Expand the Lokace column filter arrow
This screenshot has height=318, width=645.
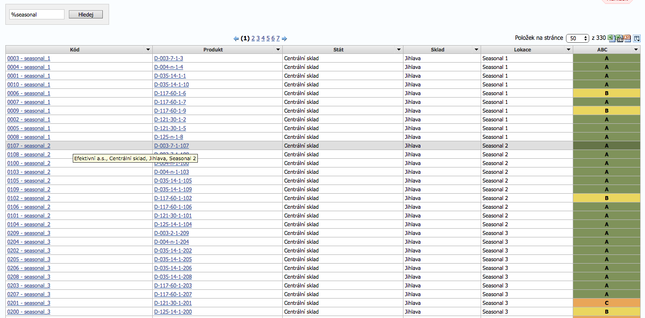(568, 50)
